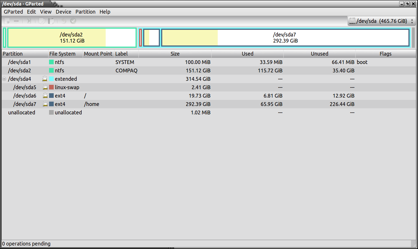Collapse the /dev/sda4 extended partition tree
The width and height of the screenshot is (418, 249).
(x=4, y=79)
